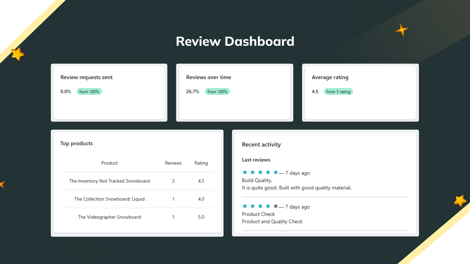Switch to the Last reviews section
This screenshot has height=264, width=470.
point(256,160)
